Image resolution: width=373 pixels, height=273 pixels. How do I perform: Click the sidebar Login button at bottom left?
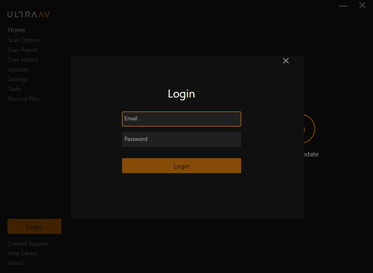[x=34, y=227]
